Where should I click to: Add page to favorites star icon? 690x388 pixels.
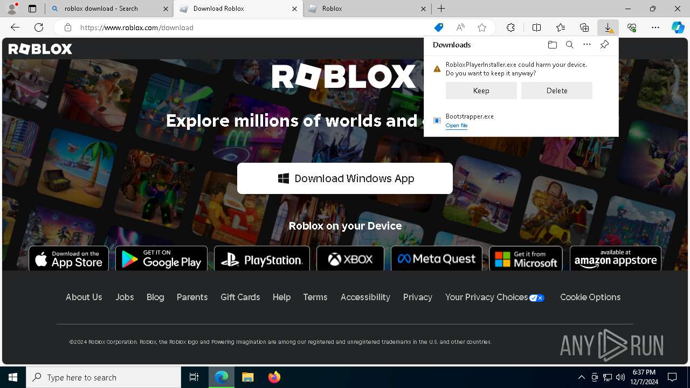click(x=482, y=27)
